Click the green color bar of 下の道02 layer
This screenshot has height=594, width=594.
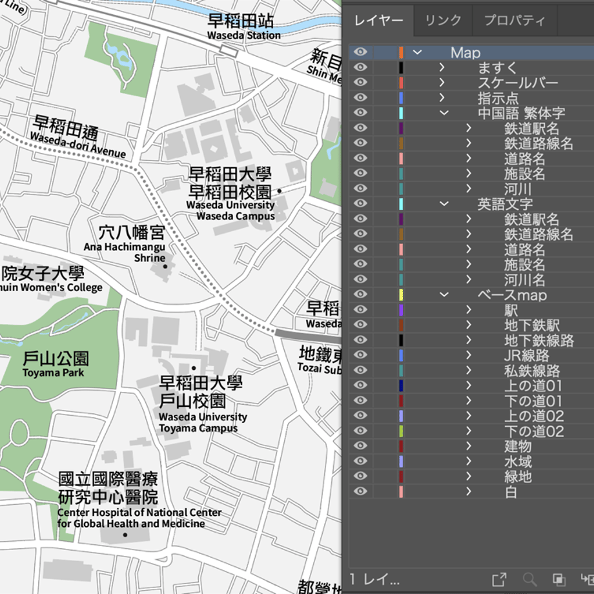coord(401,431)
